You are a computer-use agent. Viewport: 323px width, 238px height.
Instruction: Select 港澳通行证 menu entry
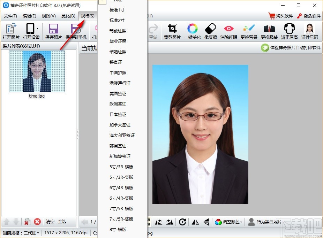(122, 83)
